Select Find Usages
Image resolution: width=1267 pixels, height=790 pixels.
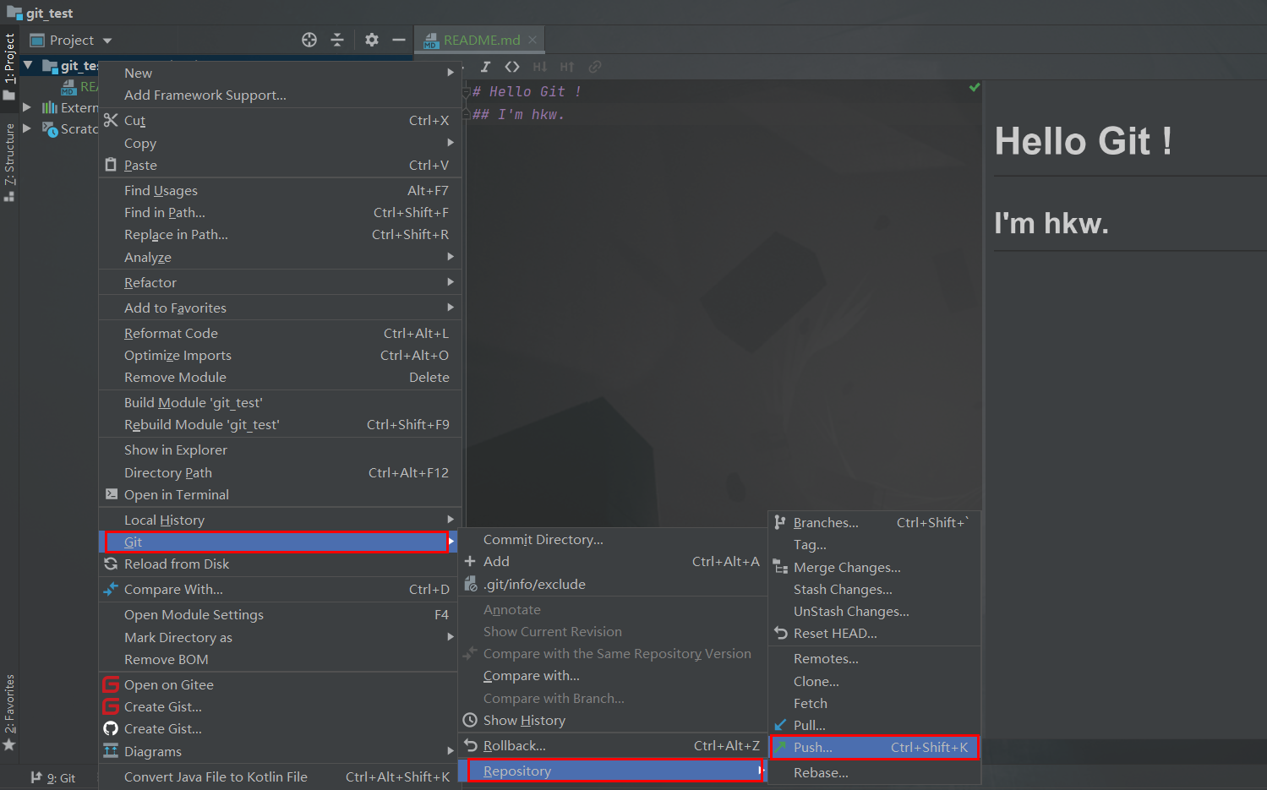[280, 190]
